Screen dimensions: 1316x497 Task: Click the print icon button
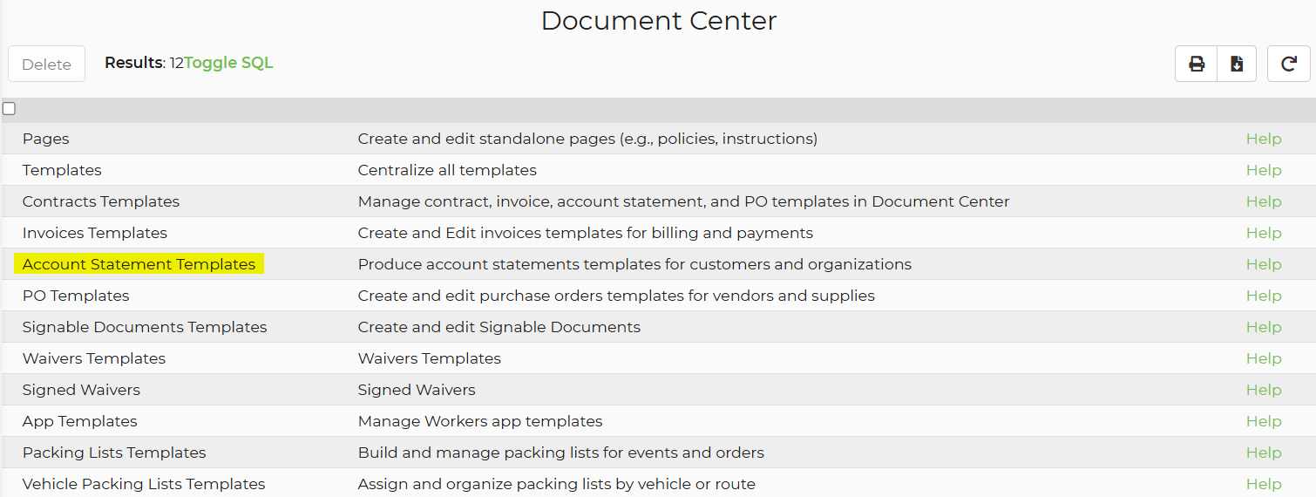point(1196,65)
